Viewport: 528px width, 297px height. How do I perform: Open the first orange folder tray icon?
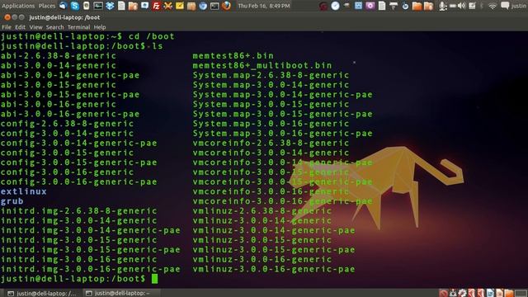417,6
